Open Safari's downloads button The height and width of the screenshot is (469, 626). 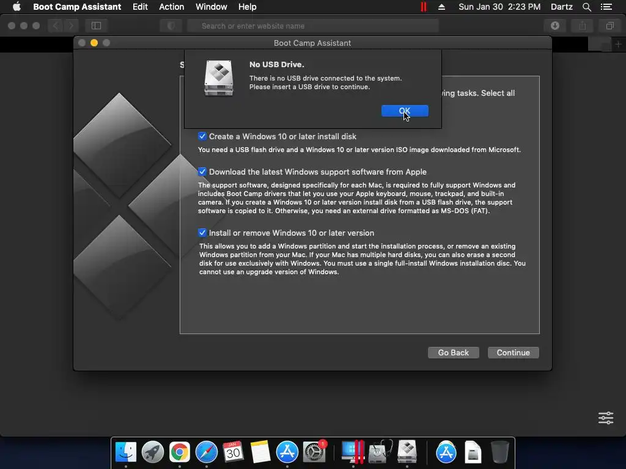click(555, 26)
